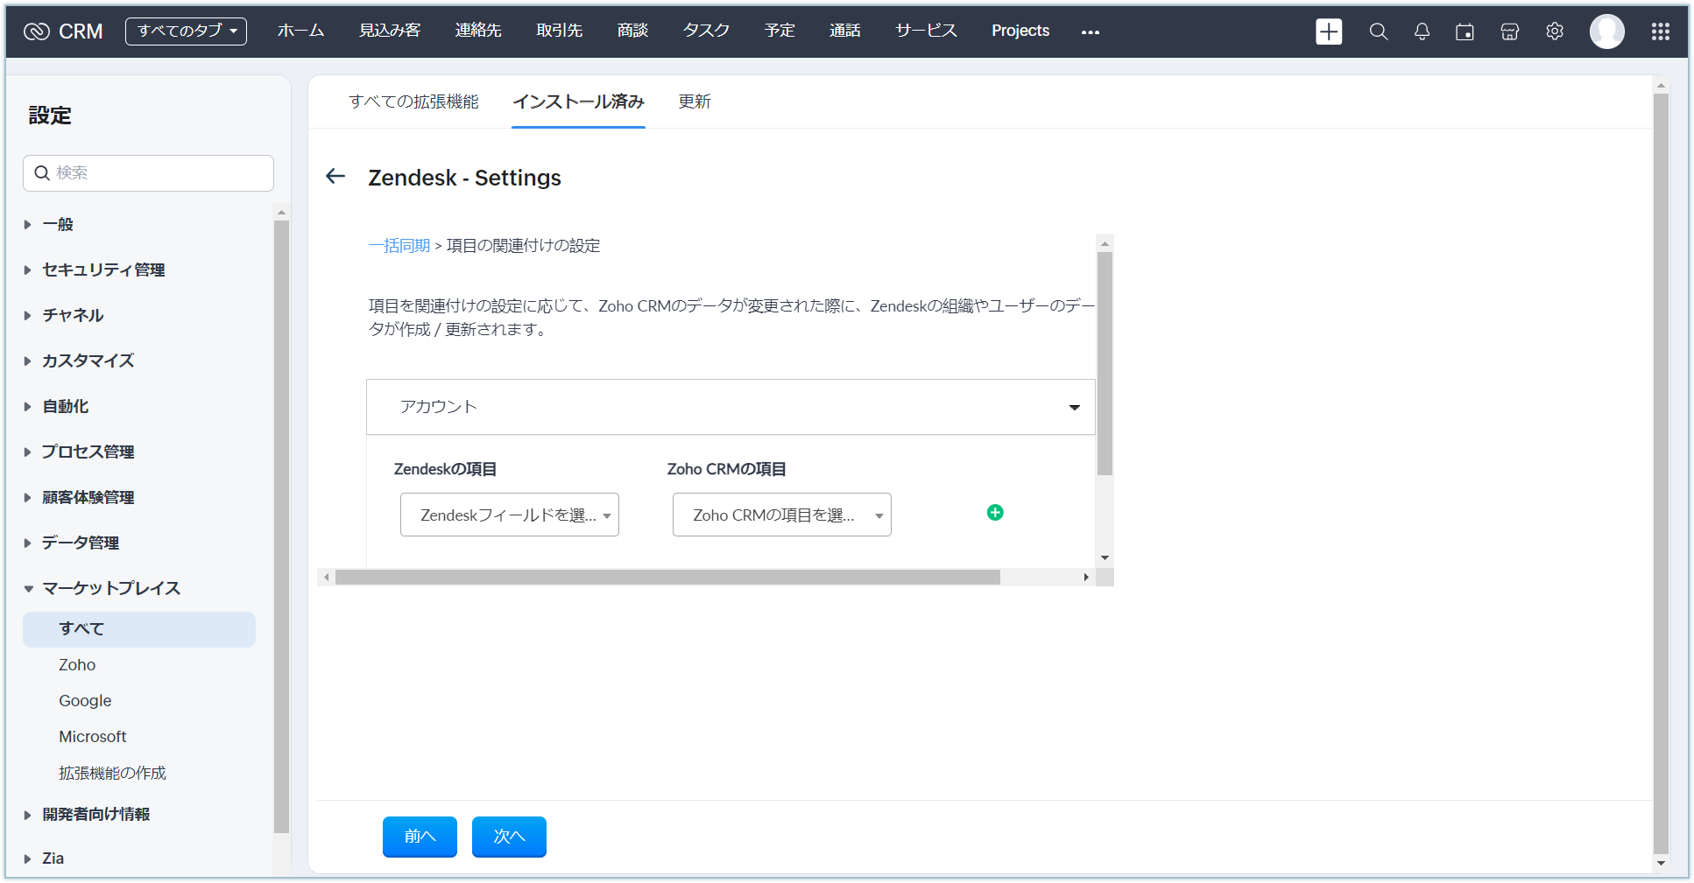The width and height of the screenshot is (1694, 883).
Task: Follow the 一括同期 breadcrumb link
Action: pyautogui.click(x=399, y=246)
